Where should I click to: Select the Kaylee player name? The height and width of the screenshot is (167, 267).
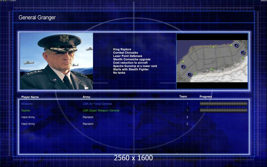pyautogui.click(x=26, y=110)
